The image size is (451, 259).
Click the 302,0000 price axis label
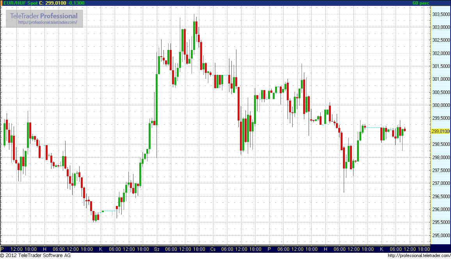(x=441, y=53)
